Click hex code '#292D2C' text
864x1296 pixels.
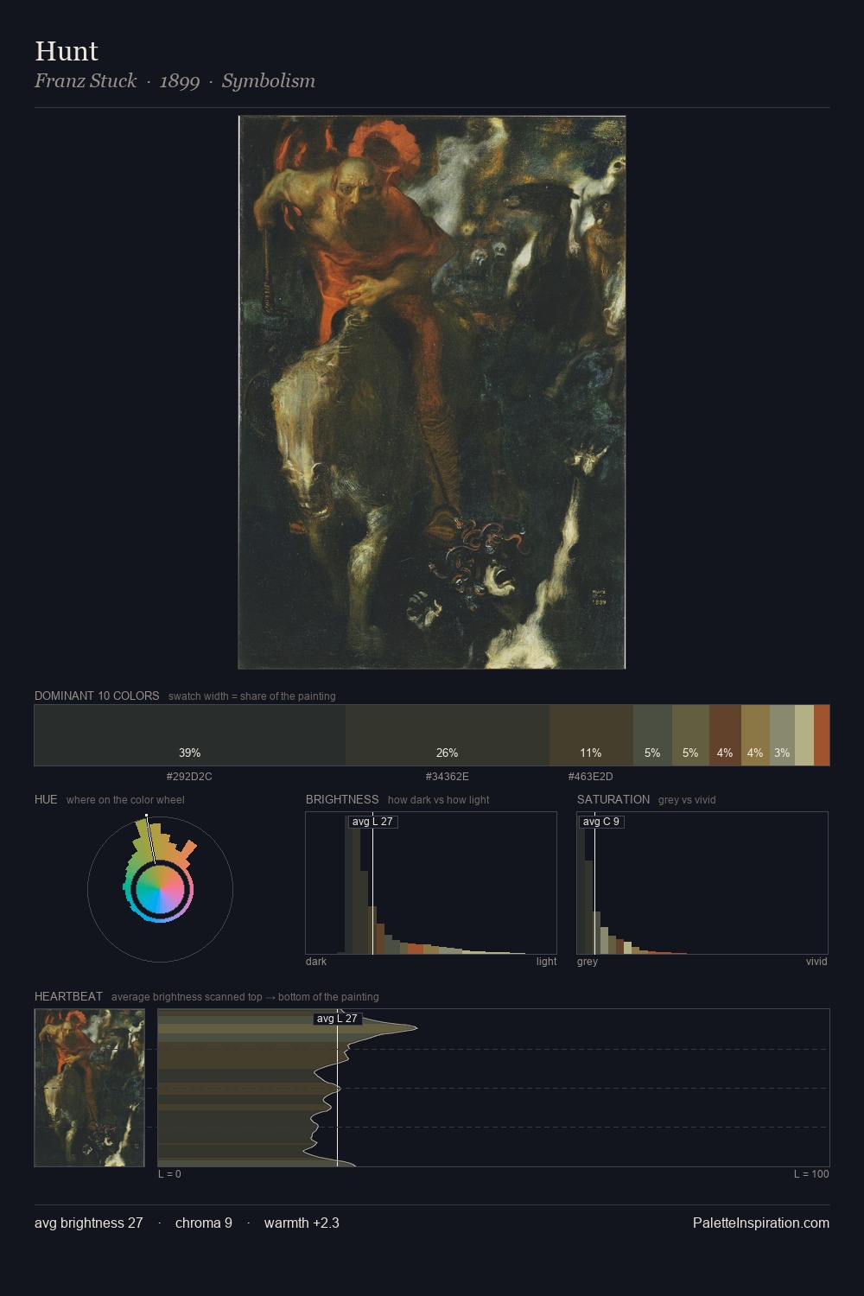pos(189,777)
